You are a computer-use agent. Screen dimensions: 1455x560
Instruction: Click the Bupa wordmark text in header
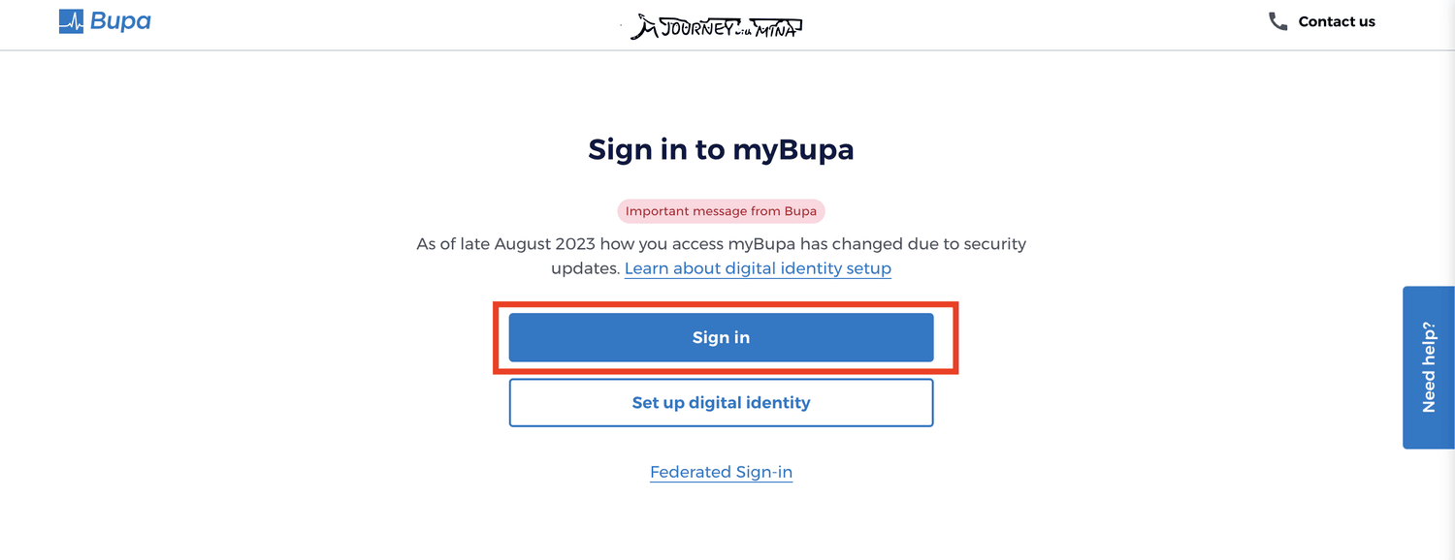coord(120,21)
